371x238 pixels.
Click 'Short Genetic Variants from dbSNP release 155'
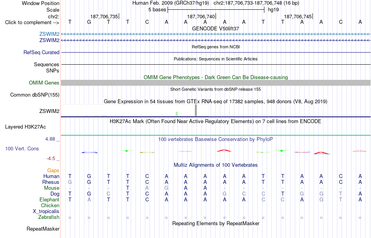click(216, 89)
